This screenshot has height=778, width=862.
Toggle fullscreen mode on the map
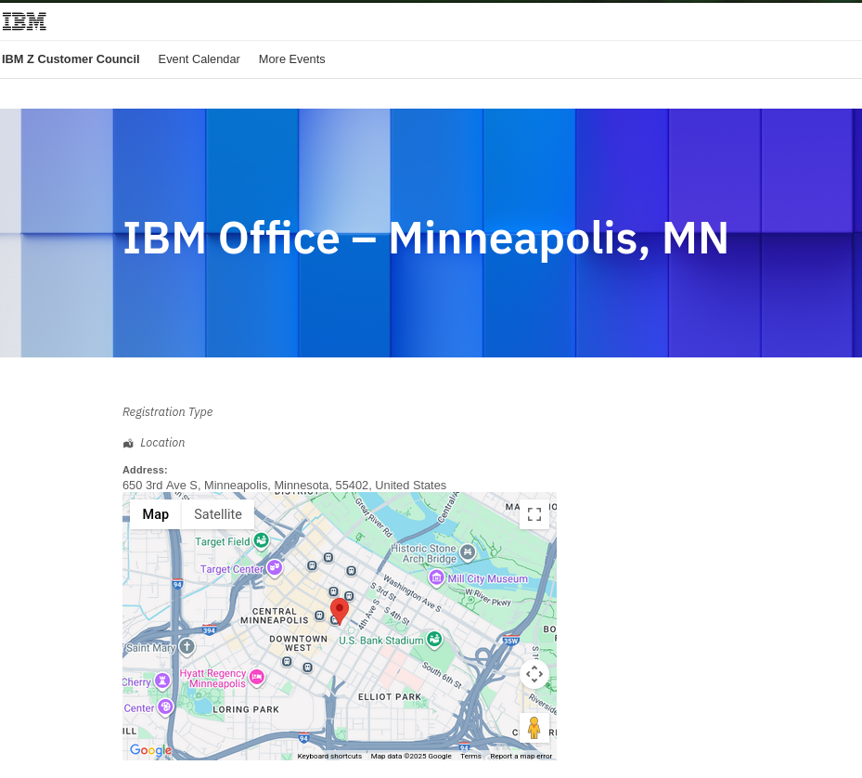click(x=534, y=513)
